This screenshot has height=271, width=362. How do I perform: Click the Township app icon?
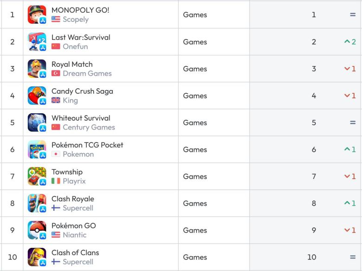point(37,176)
